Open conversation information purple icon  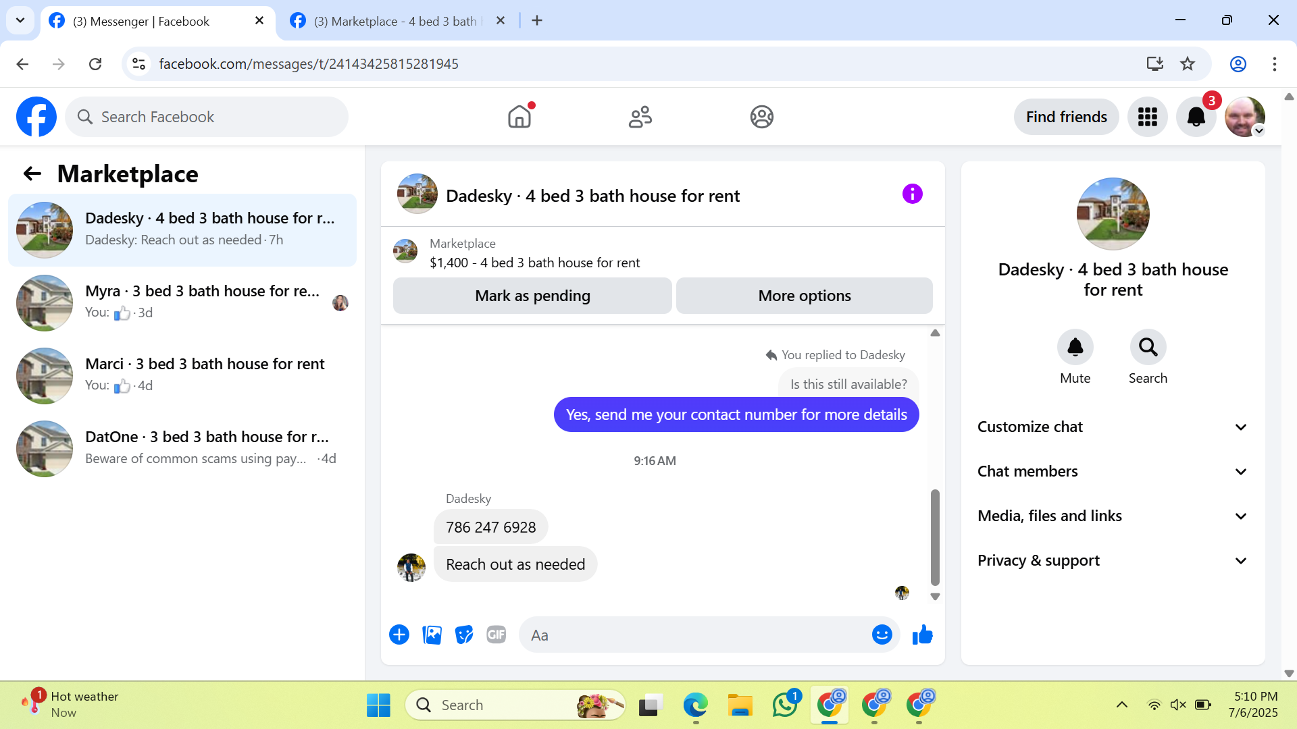coord(912,194)
